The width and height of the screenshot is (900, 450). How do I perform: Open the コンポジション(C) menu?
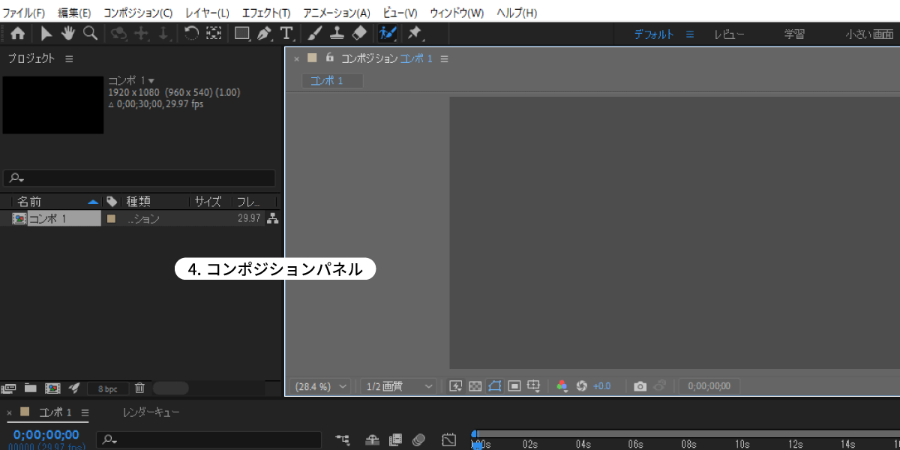coord(137,13)
